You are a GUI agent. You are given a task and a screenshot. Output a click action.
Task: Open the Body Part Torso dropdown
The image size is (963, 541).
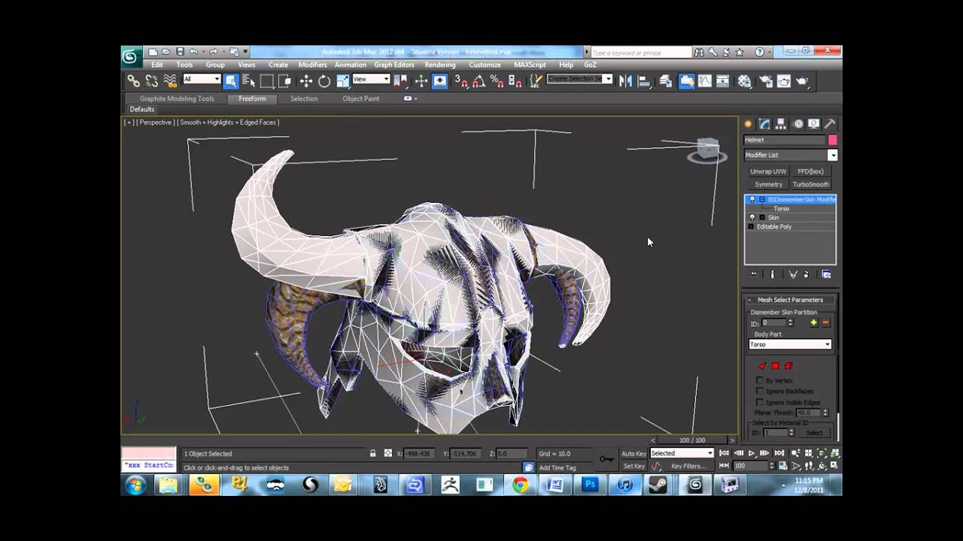pyautogui.click(x=790, y=344)
